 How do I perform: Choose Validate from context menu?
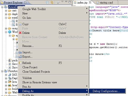53,78
